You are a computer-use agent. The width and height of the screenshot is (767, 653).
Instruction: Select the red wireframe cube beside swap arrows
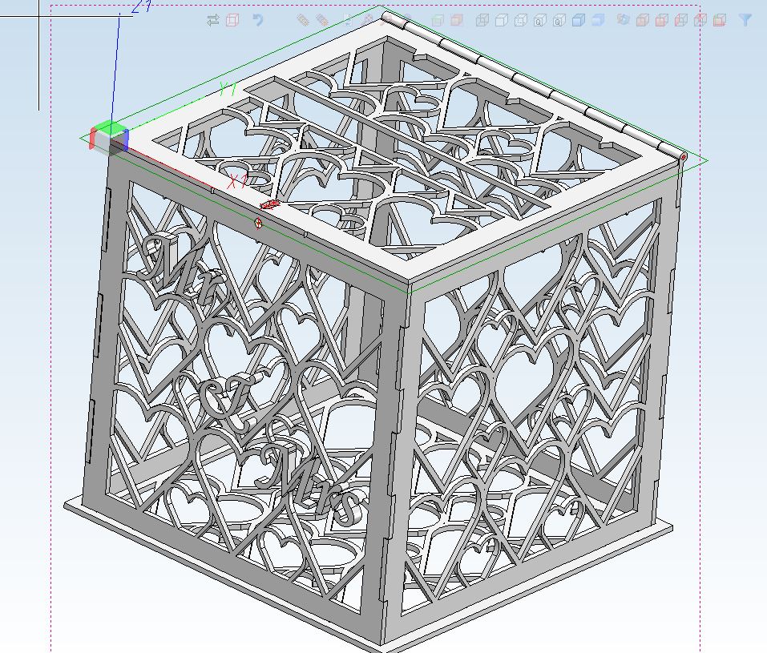coord(232,20)
